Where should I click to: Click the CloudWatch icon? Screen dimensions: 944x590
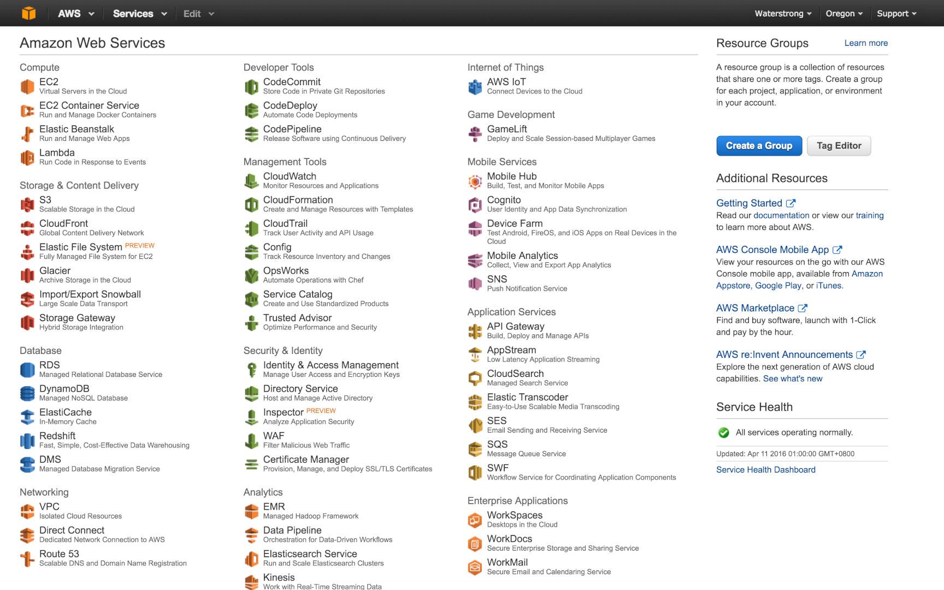[251, 181]
